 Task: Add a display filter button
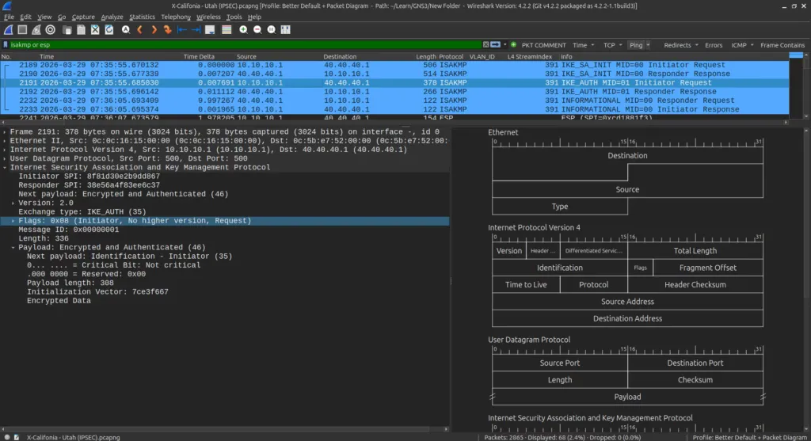513,45
